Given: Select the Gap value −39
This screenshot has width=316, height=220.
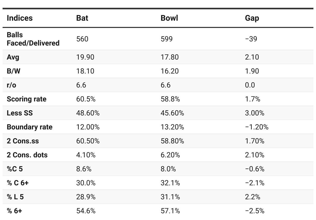Looking at the screenshot, I should point(251,39).
